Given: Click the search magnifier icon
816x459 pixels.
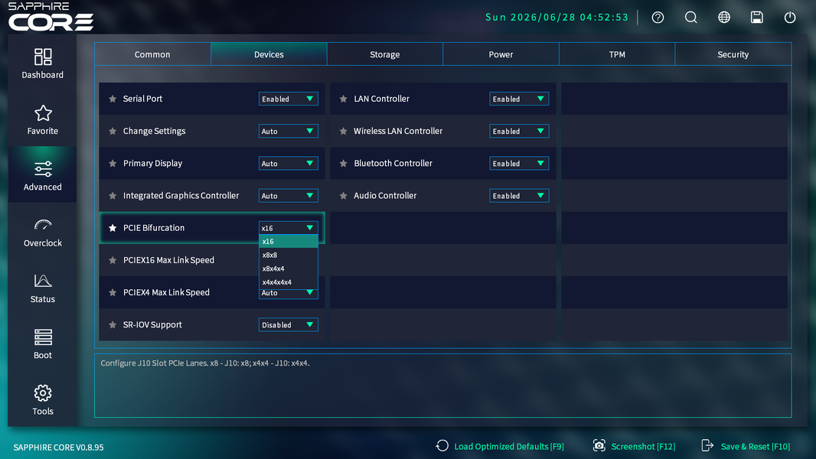Looking at the screenshot, I should point(691,18).
